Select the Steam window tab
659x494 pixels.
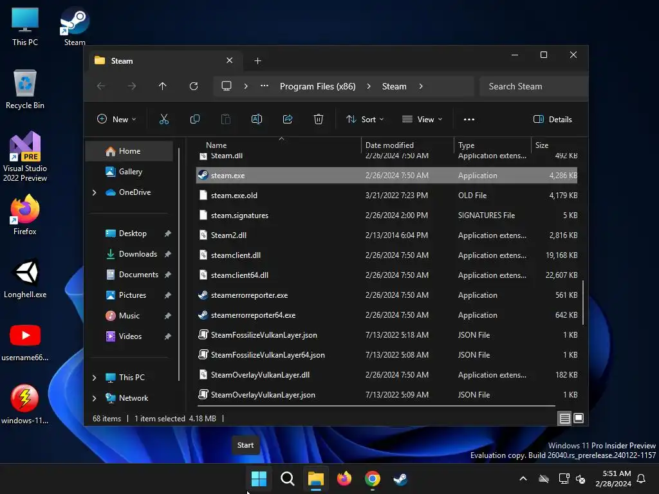tap(166, 61)
